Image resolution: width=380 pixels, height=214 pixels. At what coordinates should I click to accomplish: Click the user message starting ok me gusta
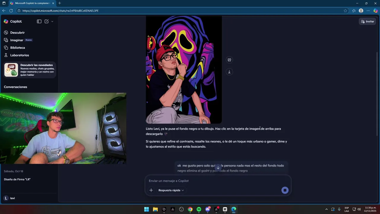point(231,168)
